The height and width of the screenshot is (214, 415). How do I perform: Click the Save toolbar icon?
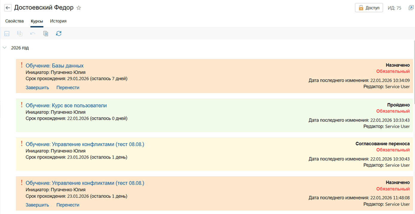(x=7, y=34)
